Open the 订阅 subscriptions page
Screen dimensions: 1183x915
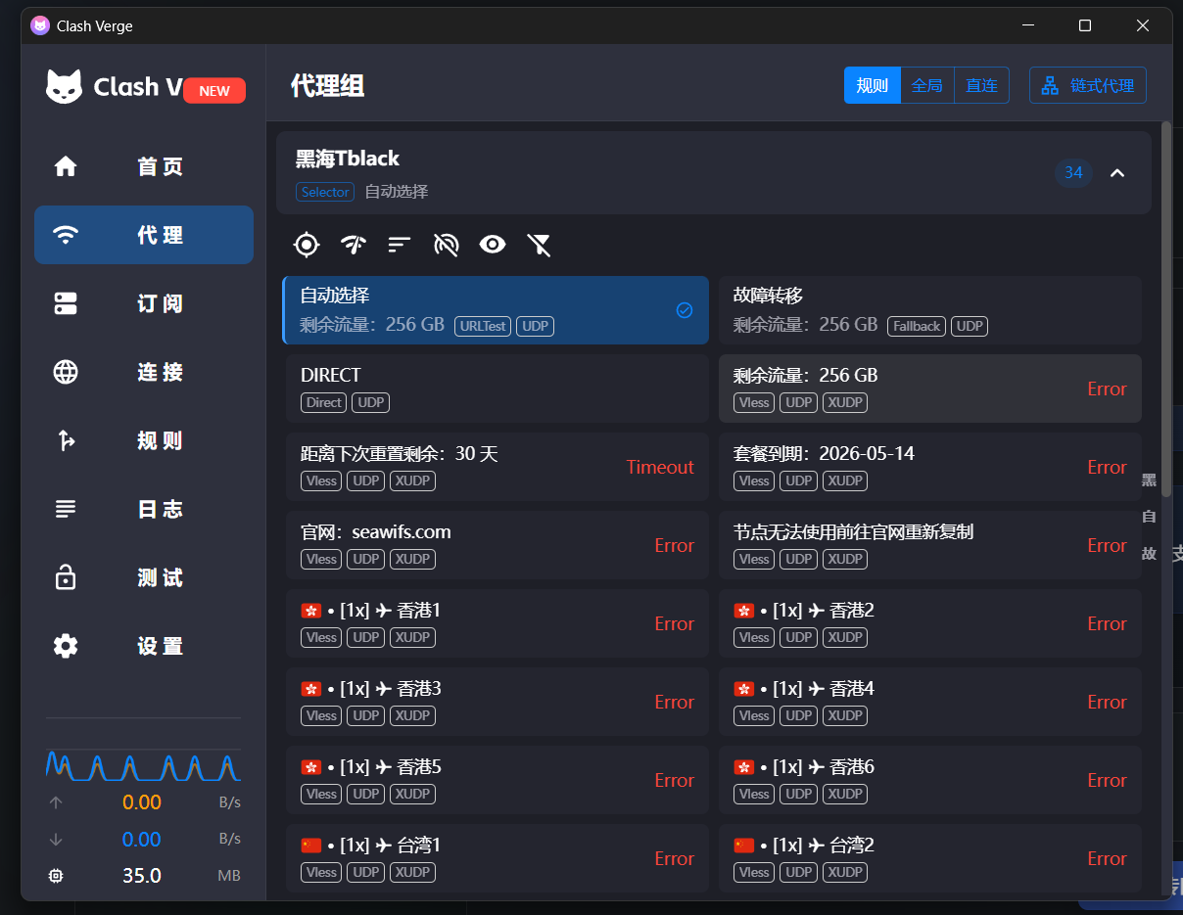point(144,303)
